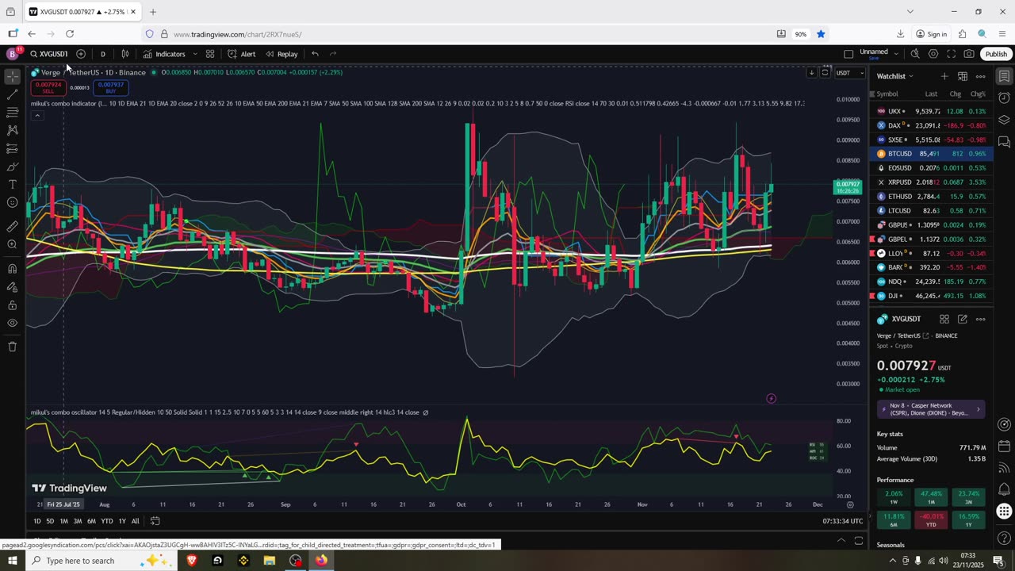Open watchlist three-dot settings menu
Viewport: 1015px width, 571px height.
click(x=980, y=76)
